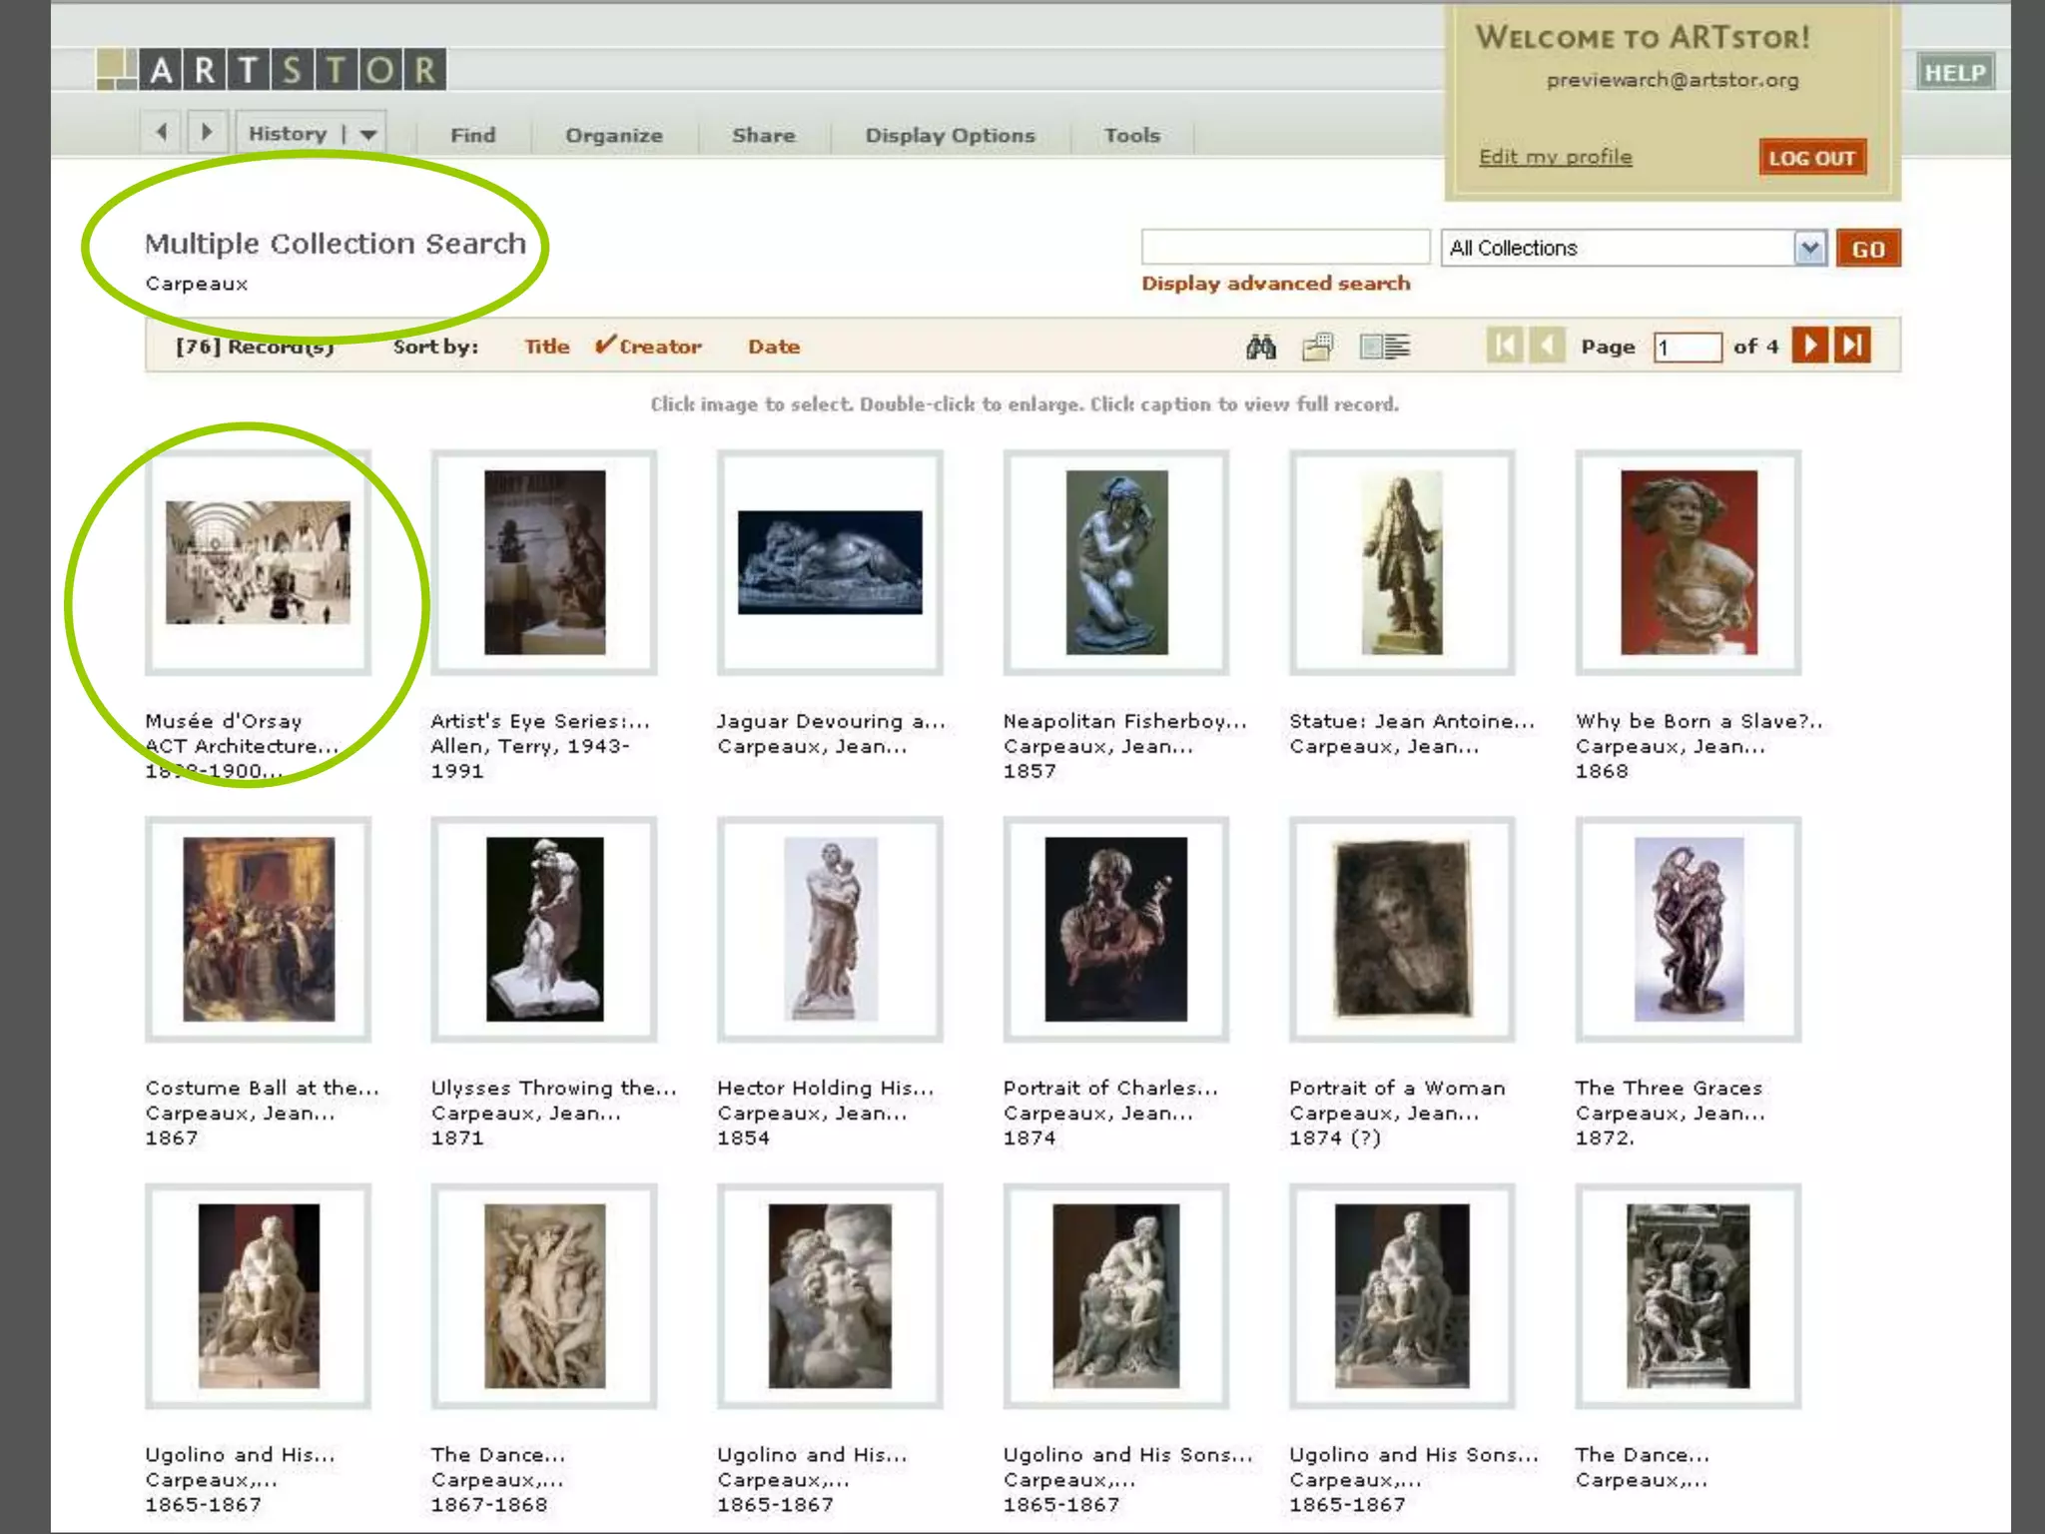Go to the next results page arrow
This screenshot has height=1534, width=2045.
(x=1809, y=346)
